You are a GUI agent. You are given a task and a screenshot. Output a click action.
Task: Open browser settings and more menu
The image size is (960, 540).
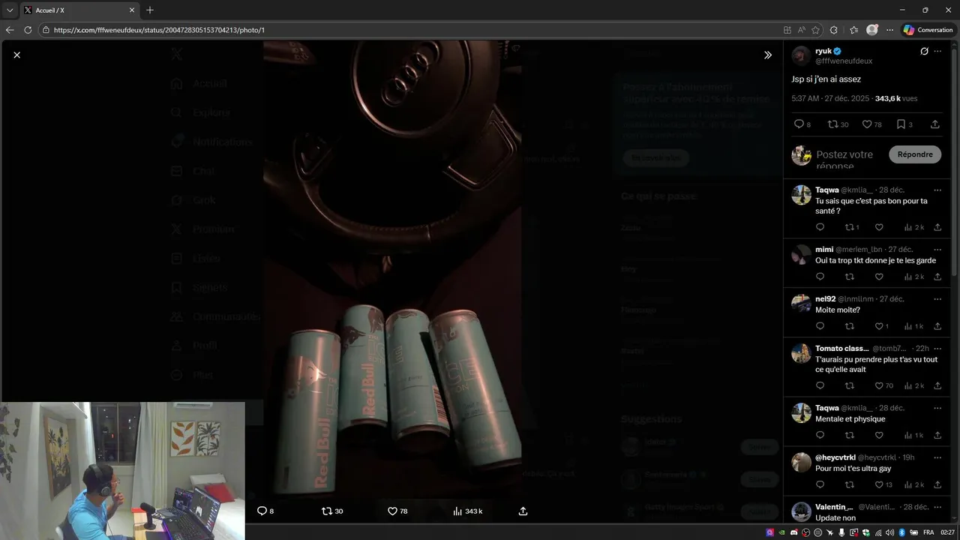889,30
